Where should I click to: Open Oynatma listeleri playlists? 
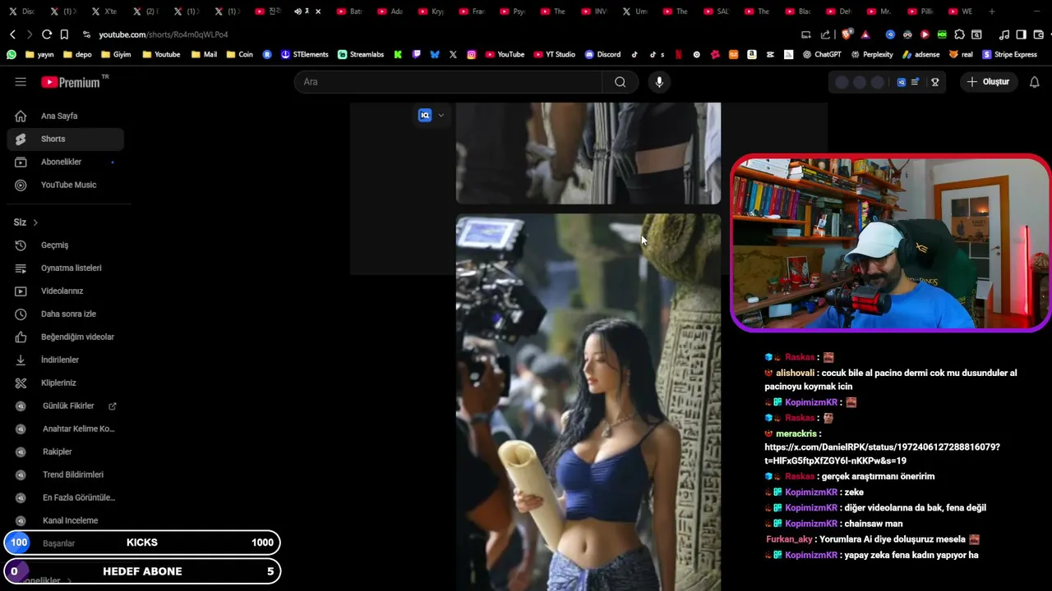[66, 268]
